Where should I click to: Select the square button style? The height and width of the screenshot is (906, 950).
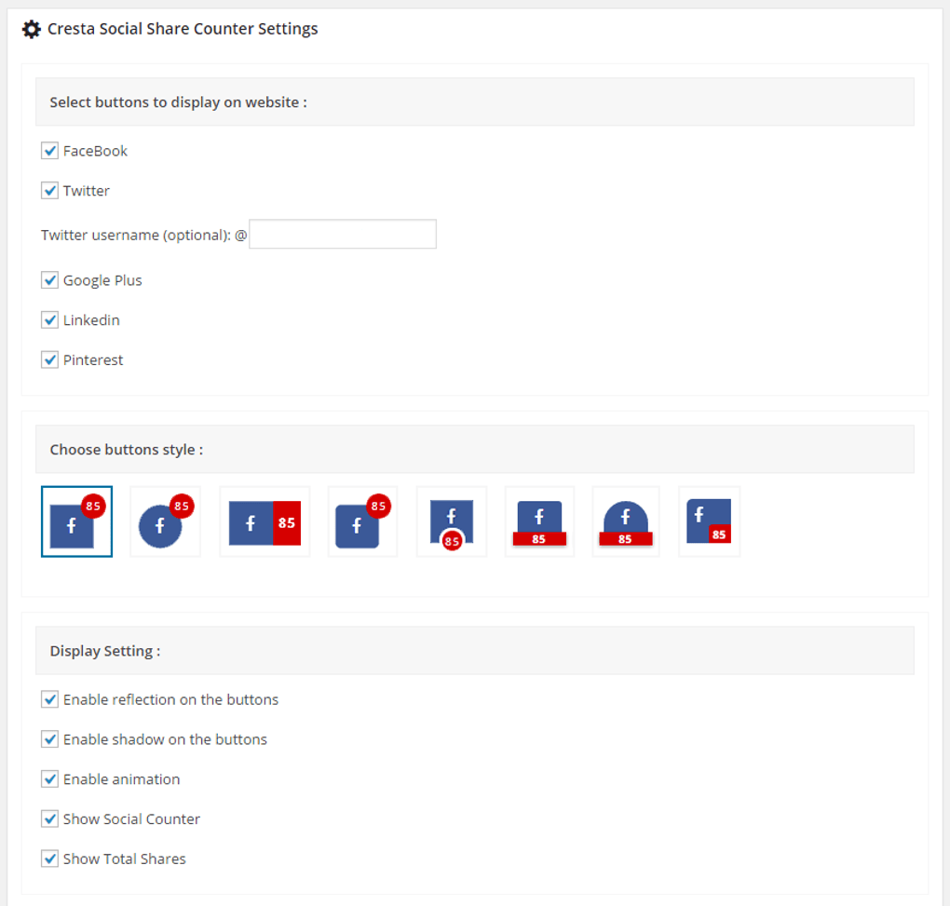(x=76, y=521)
